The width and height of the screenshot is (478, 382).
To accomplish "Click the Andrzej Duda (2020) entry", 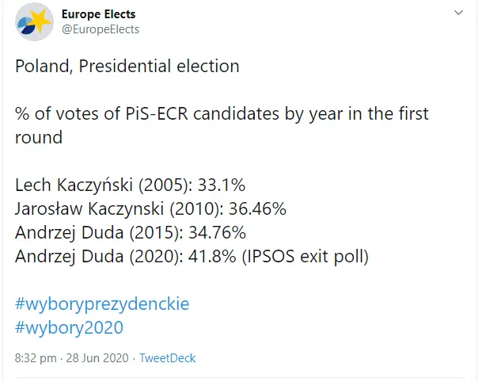I will pyautogui.click(x=99, y=257).
